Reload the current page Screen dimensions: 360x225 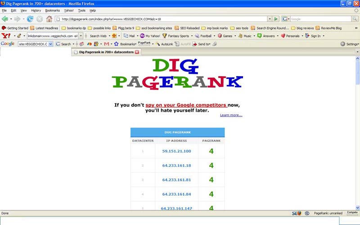30,19
